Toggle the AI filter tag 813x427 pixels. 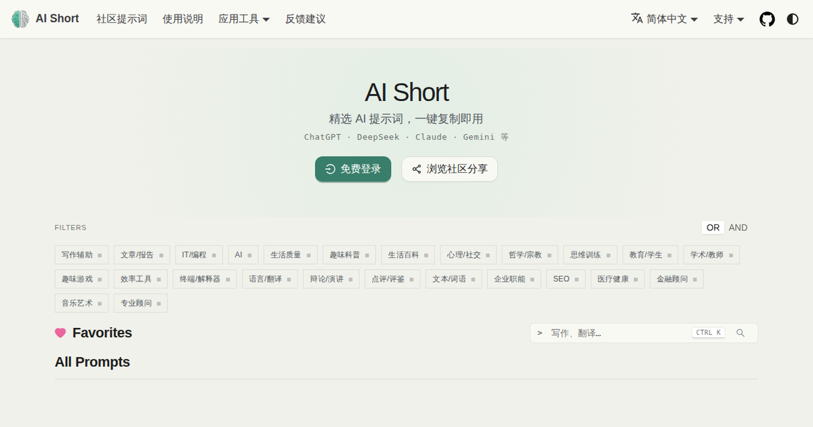(x=243, y=255)
